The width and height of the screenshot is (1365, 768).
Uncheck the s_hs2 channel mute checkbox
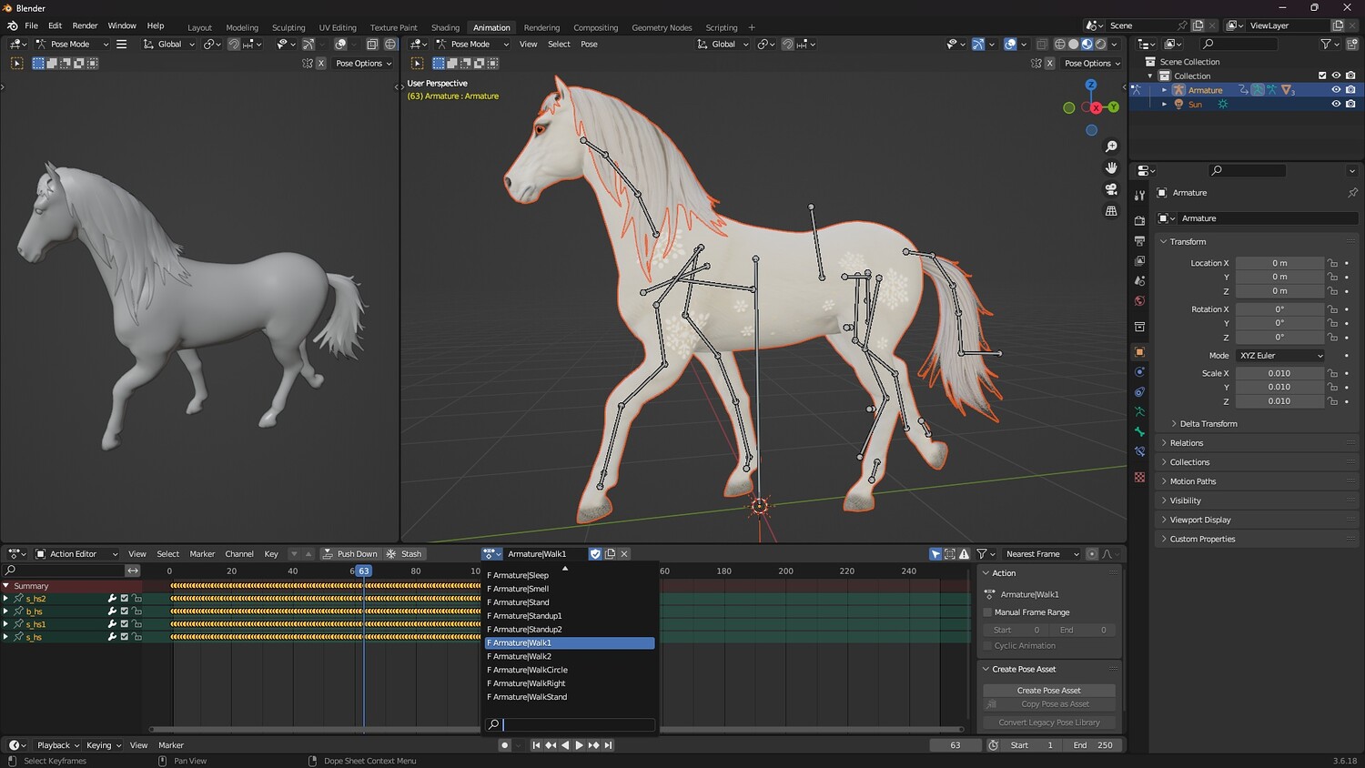pos(125,599)
